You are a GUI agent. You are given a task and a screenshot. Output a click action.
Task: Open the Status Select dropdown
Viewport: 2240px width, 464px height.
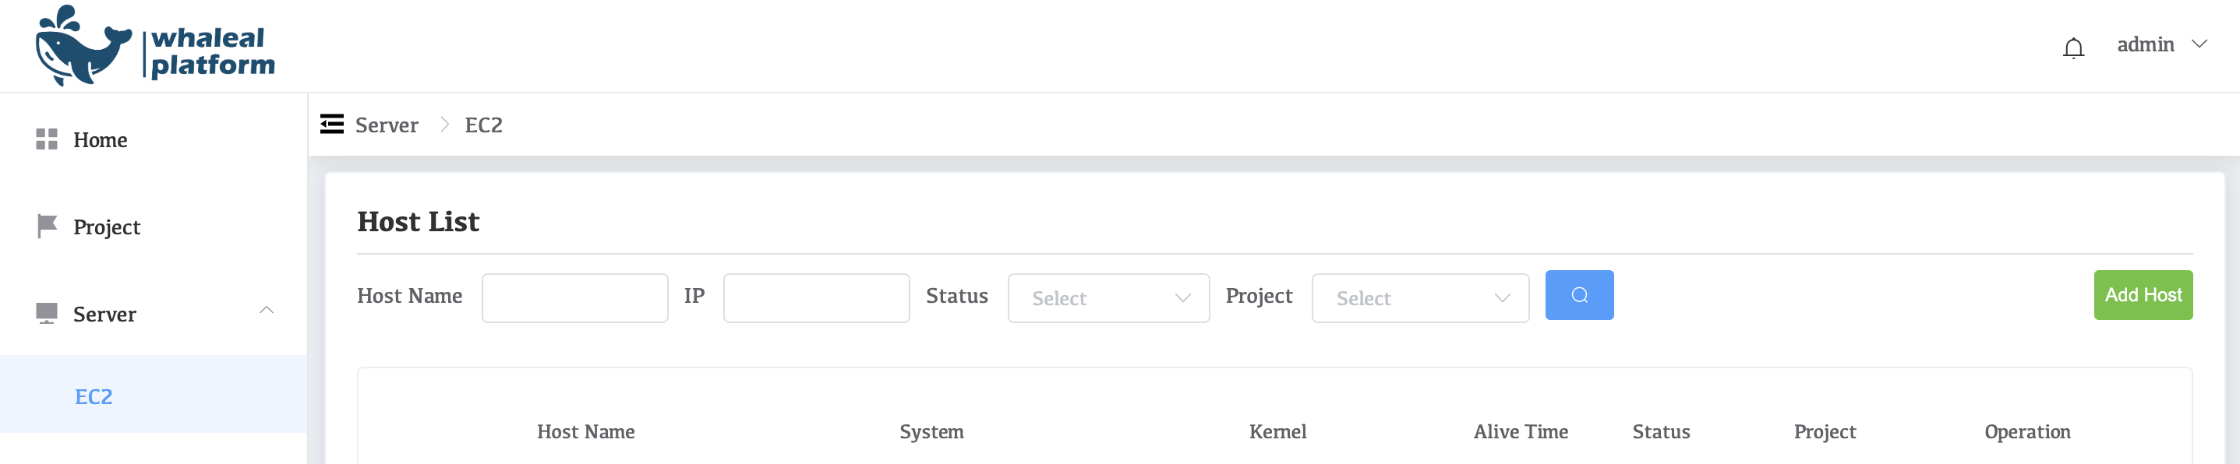1108,298
